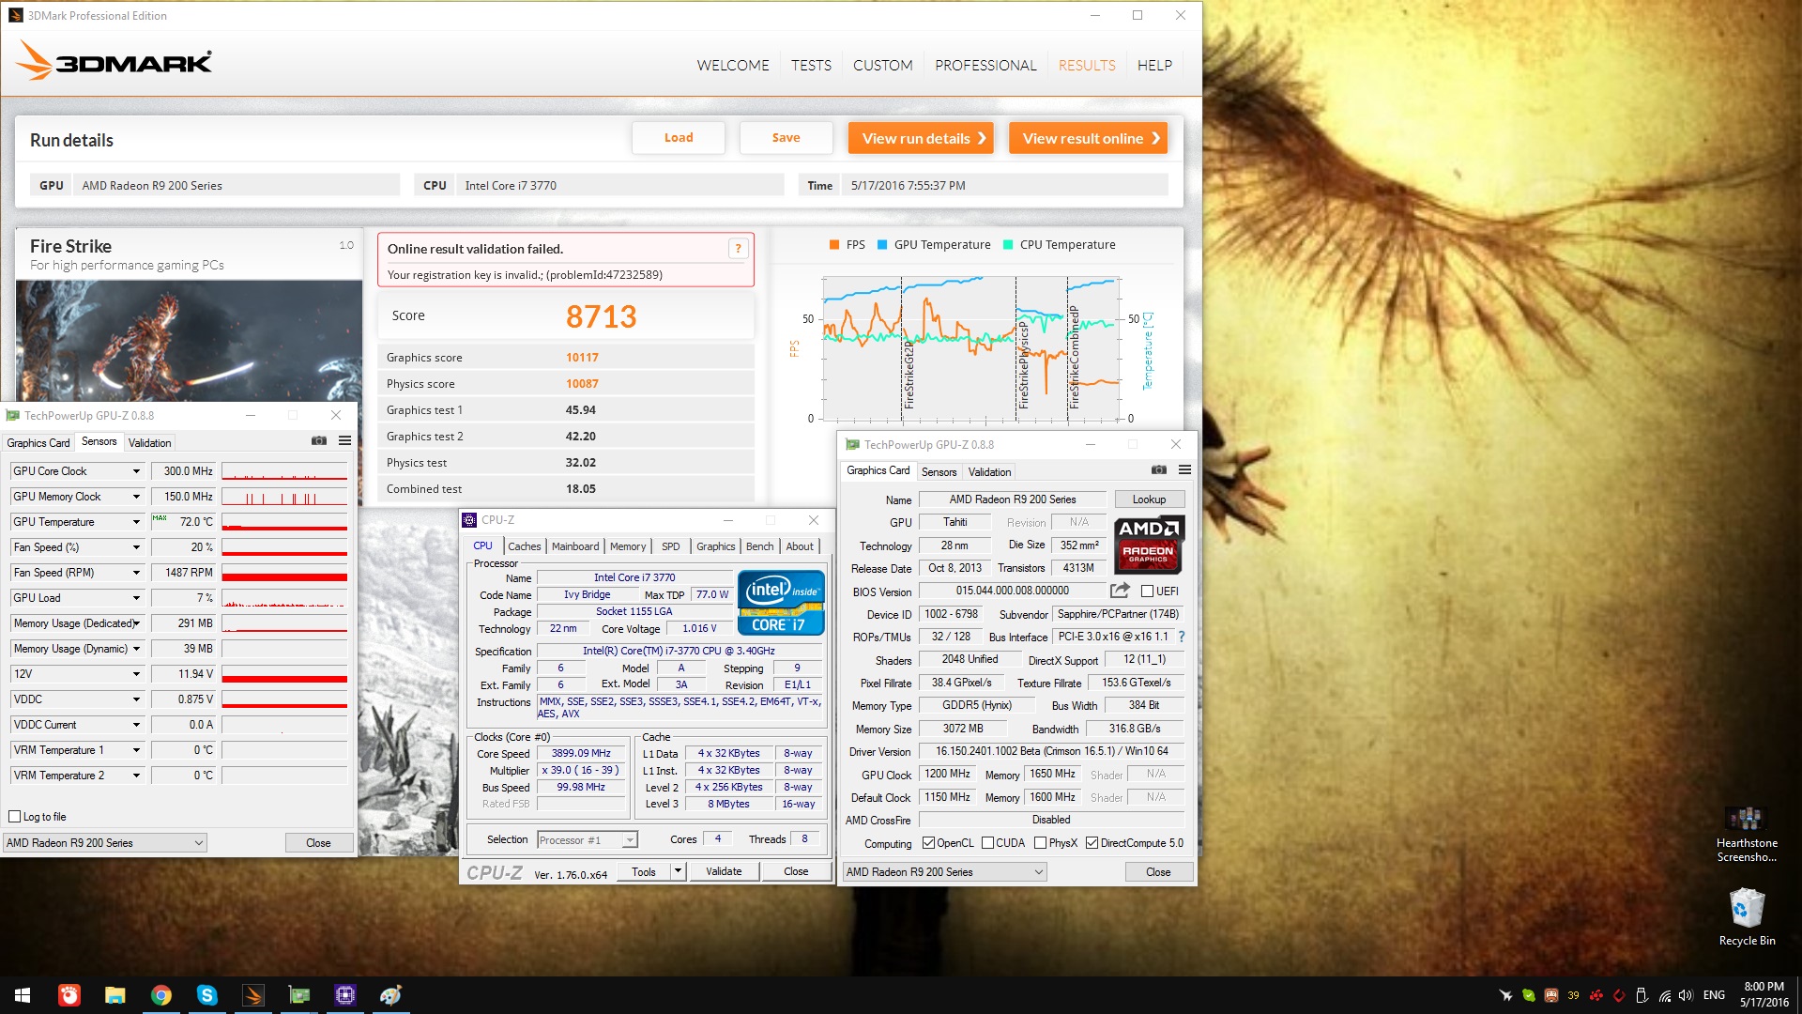Open the hamburger menu in GPU-Z Graphics Card window
The height and width of the screenshot is (1014, 1802).
(x=1184, y=470)
